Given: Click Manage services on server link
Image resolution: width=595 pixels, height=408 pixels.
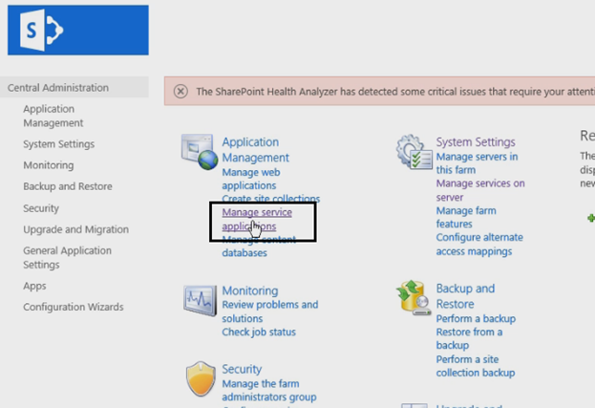Looking at the screenshot, I should click(480, 190).
